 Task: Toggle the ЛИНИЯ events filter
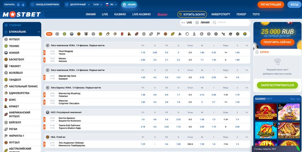tap(202, 23)
